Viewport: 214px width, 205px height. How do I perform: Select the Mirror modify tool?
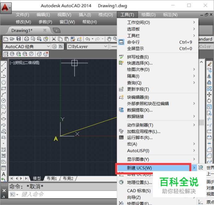209,76
